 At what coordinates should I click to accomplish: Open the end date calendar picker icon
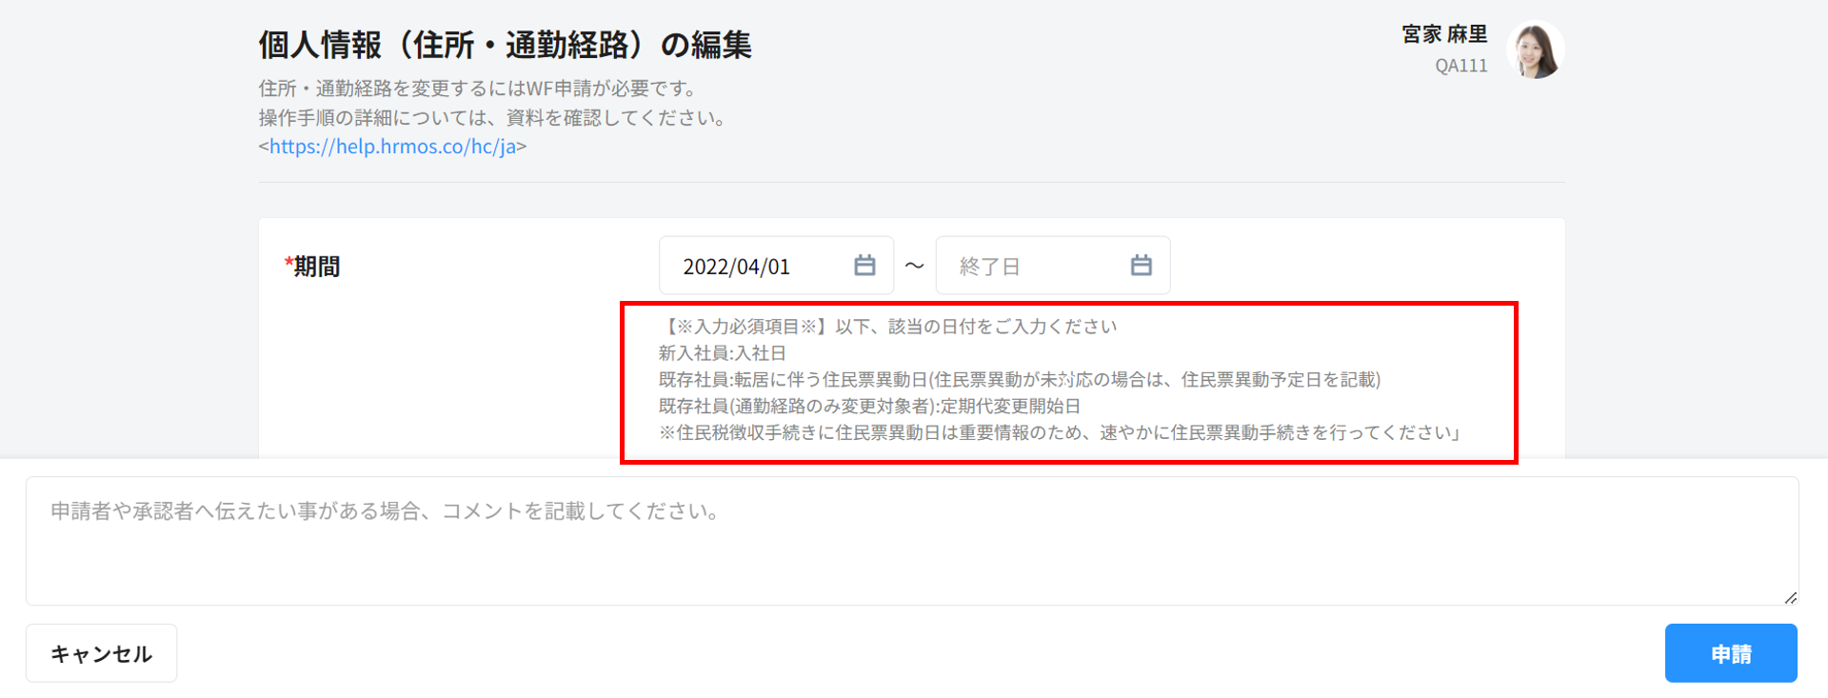(x=1141, y=266)
